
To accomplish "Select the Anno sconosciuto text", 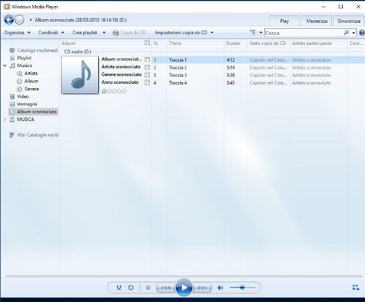I will (120, 82).
